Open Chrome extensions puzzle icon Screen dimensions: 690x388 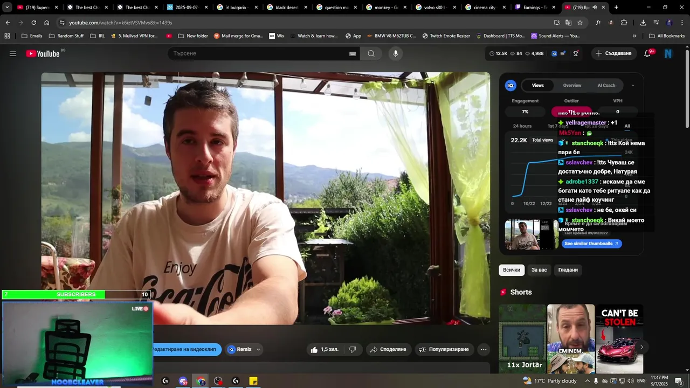[624, 23]
